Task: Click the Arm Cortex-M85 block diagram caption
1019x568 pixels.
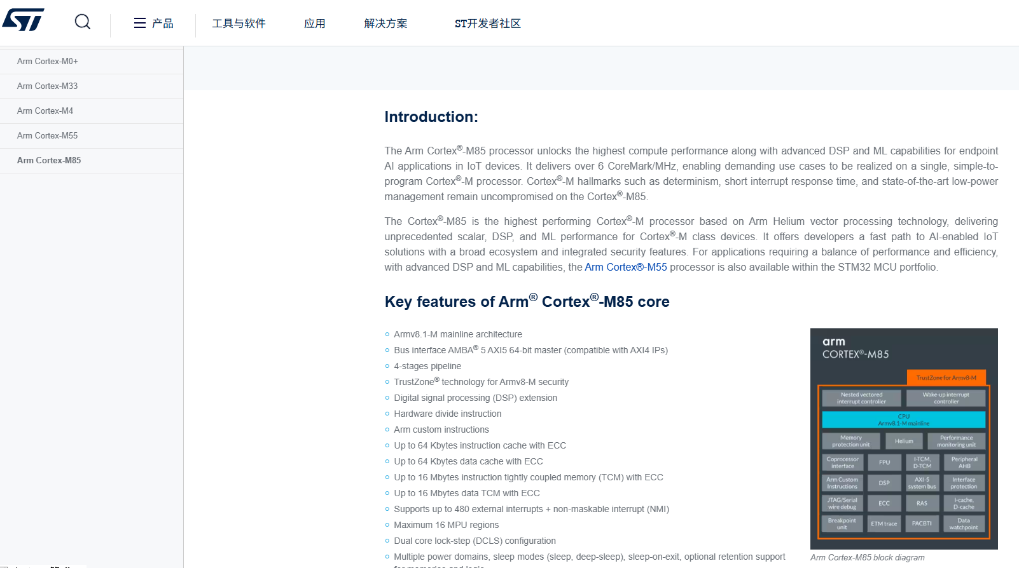Action: point(868,558)
